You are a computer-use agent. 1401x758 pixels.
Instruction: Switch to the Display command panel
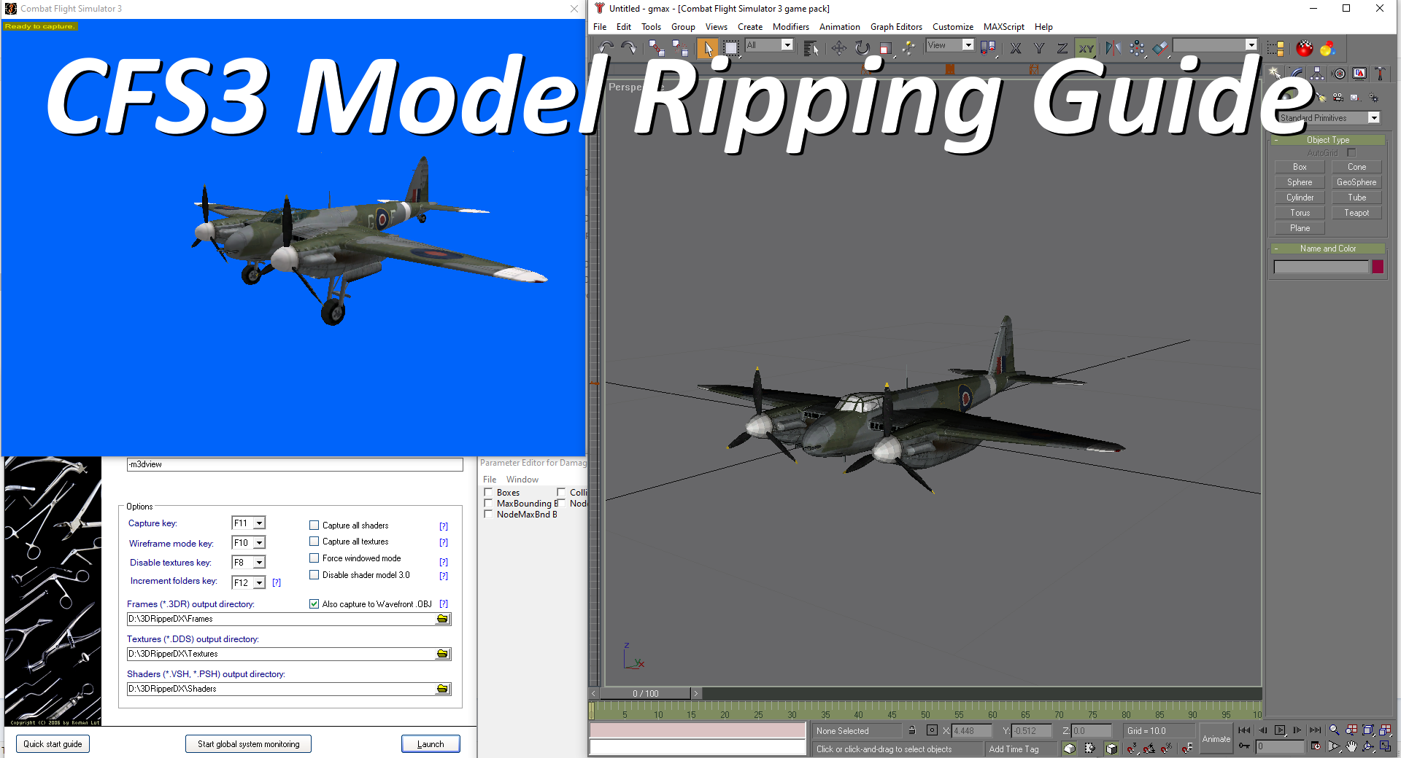tap(1359, 73)
